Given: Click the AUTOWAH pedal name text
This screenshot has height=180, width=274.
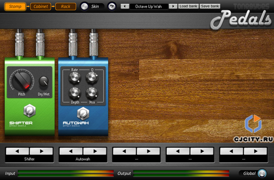Looking at the screenshot, I should coord(76,123).
